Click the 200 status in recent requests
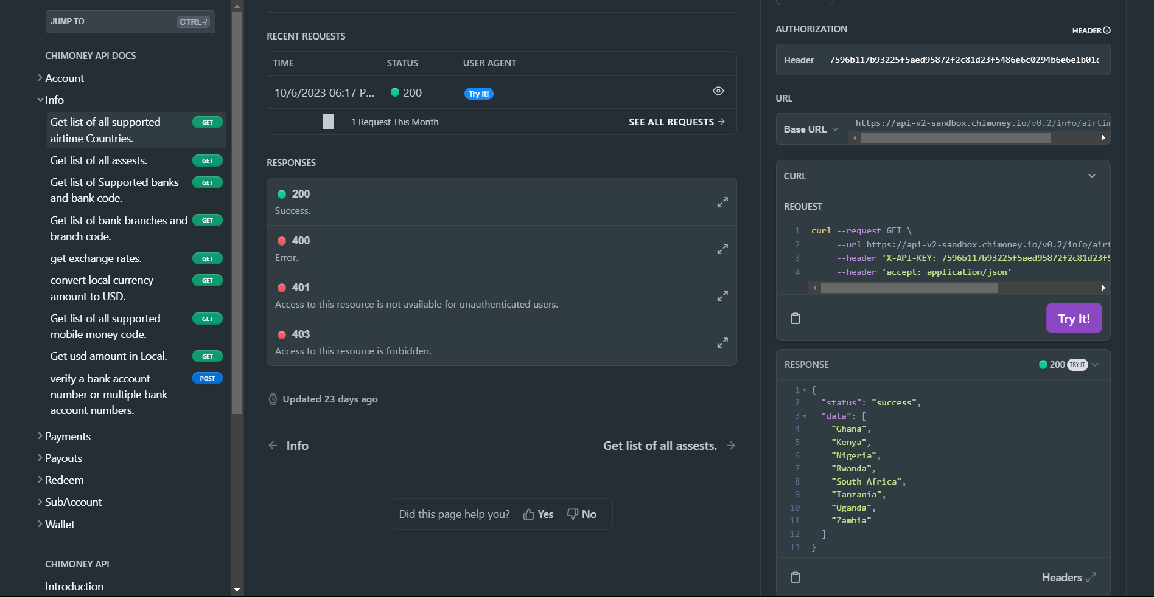Viewport: 1154px width, 597px height. coord(407,93)
